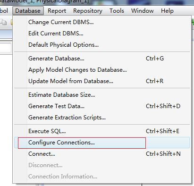The height and width of the screenshot is (186, 194).
Task: Click Connect... menu entry
Action: [x=102, y=154]
